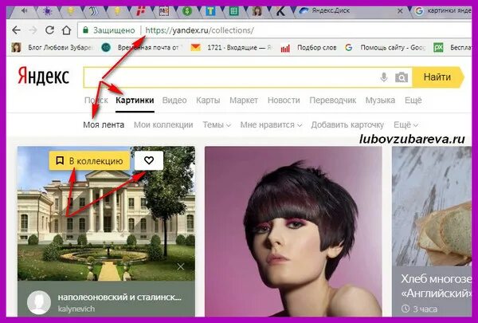
Task: Select the Картинки service tab
Action: [135, 100]
